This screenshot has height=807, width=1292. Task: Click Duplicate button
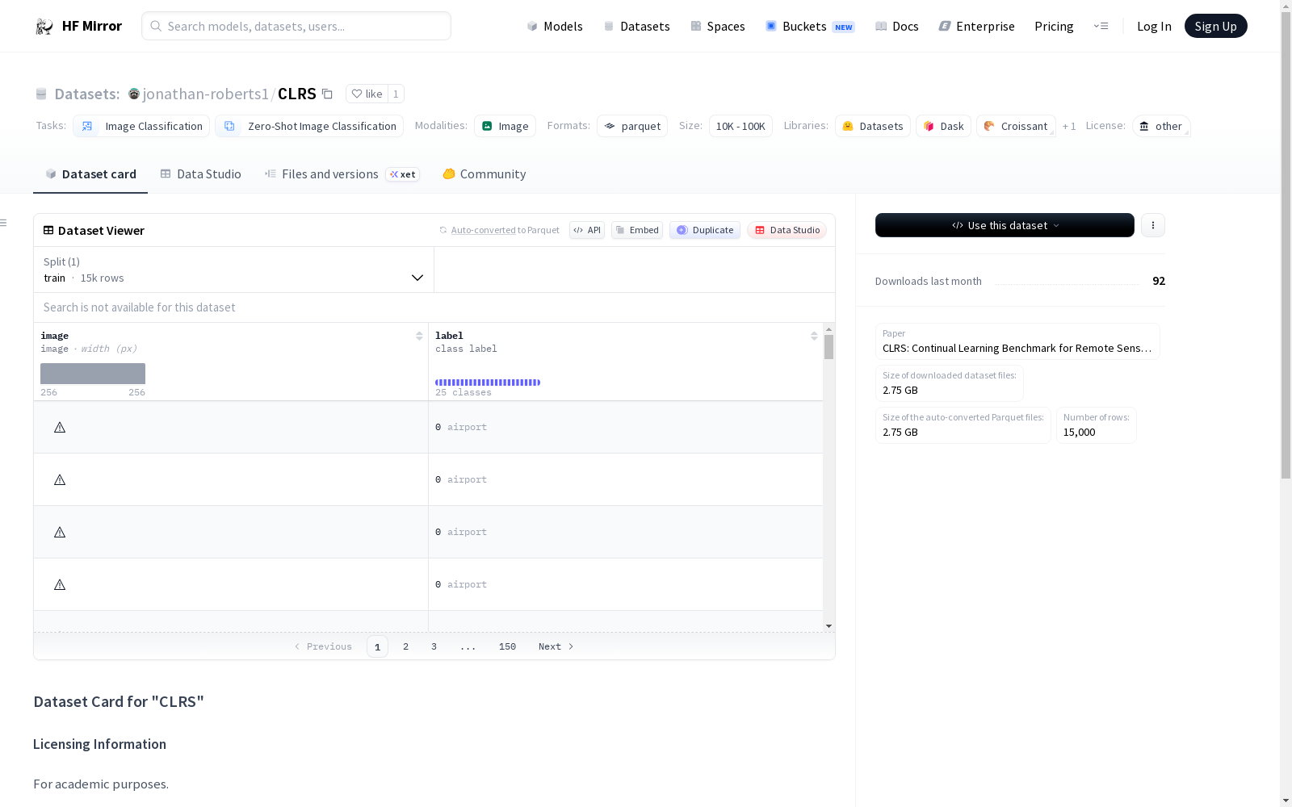pos(705,230)
